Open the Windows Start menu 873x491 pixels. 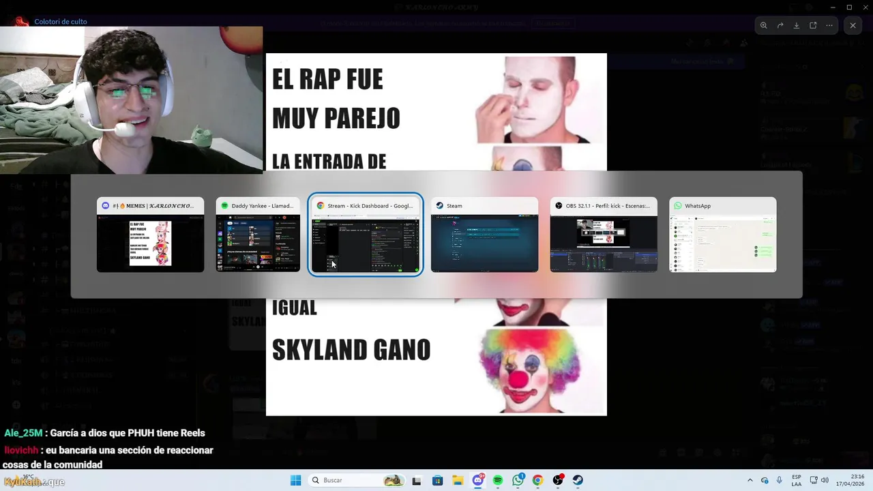295,480
